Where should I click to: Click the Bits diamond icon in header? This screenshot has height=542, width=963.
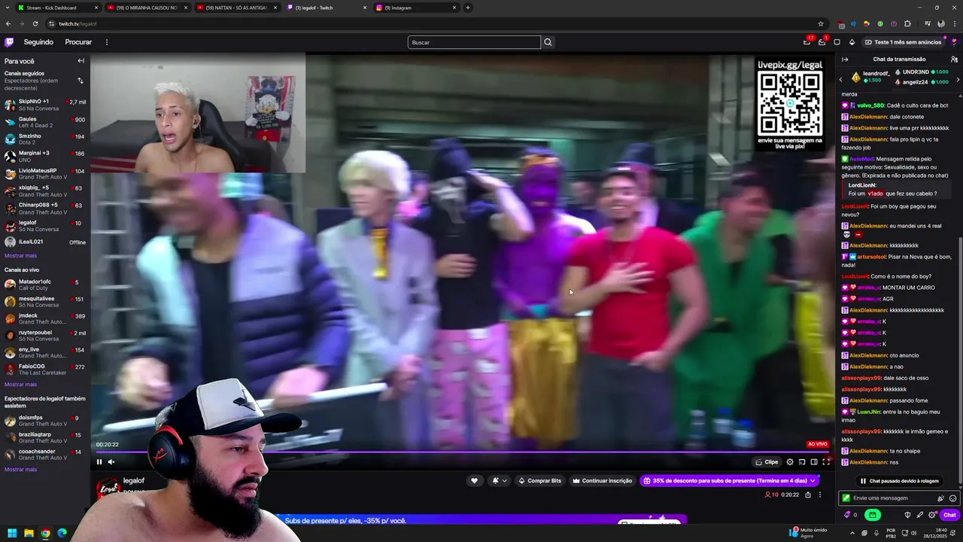[852, 42]
